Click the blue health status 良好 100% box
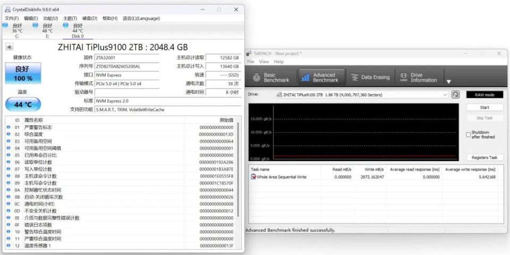This screenshot has width=510, height=255. click(23, 73)
